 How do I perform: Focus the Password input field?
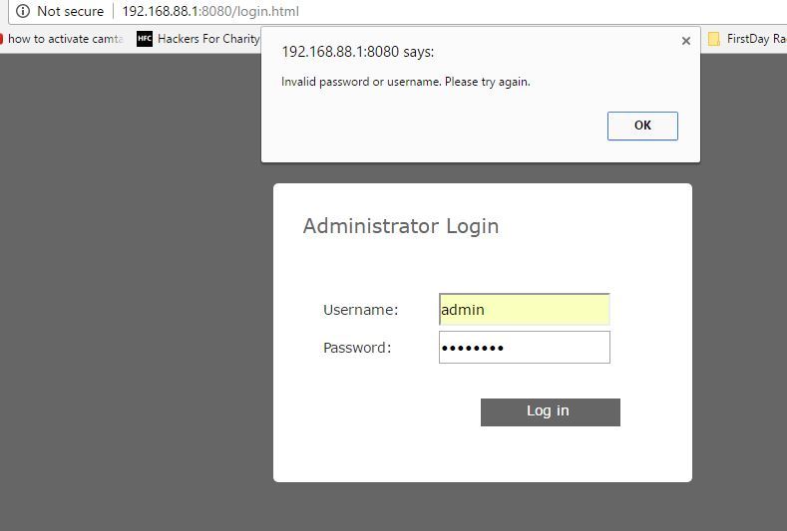[x=525, y=347]
